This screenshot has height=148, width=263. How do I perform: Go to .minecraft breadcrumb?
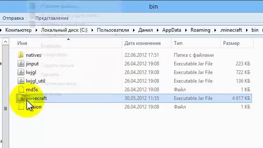tap(231, 30)
